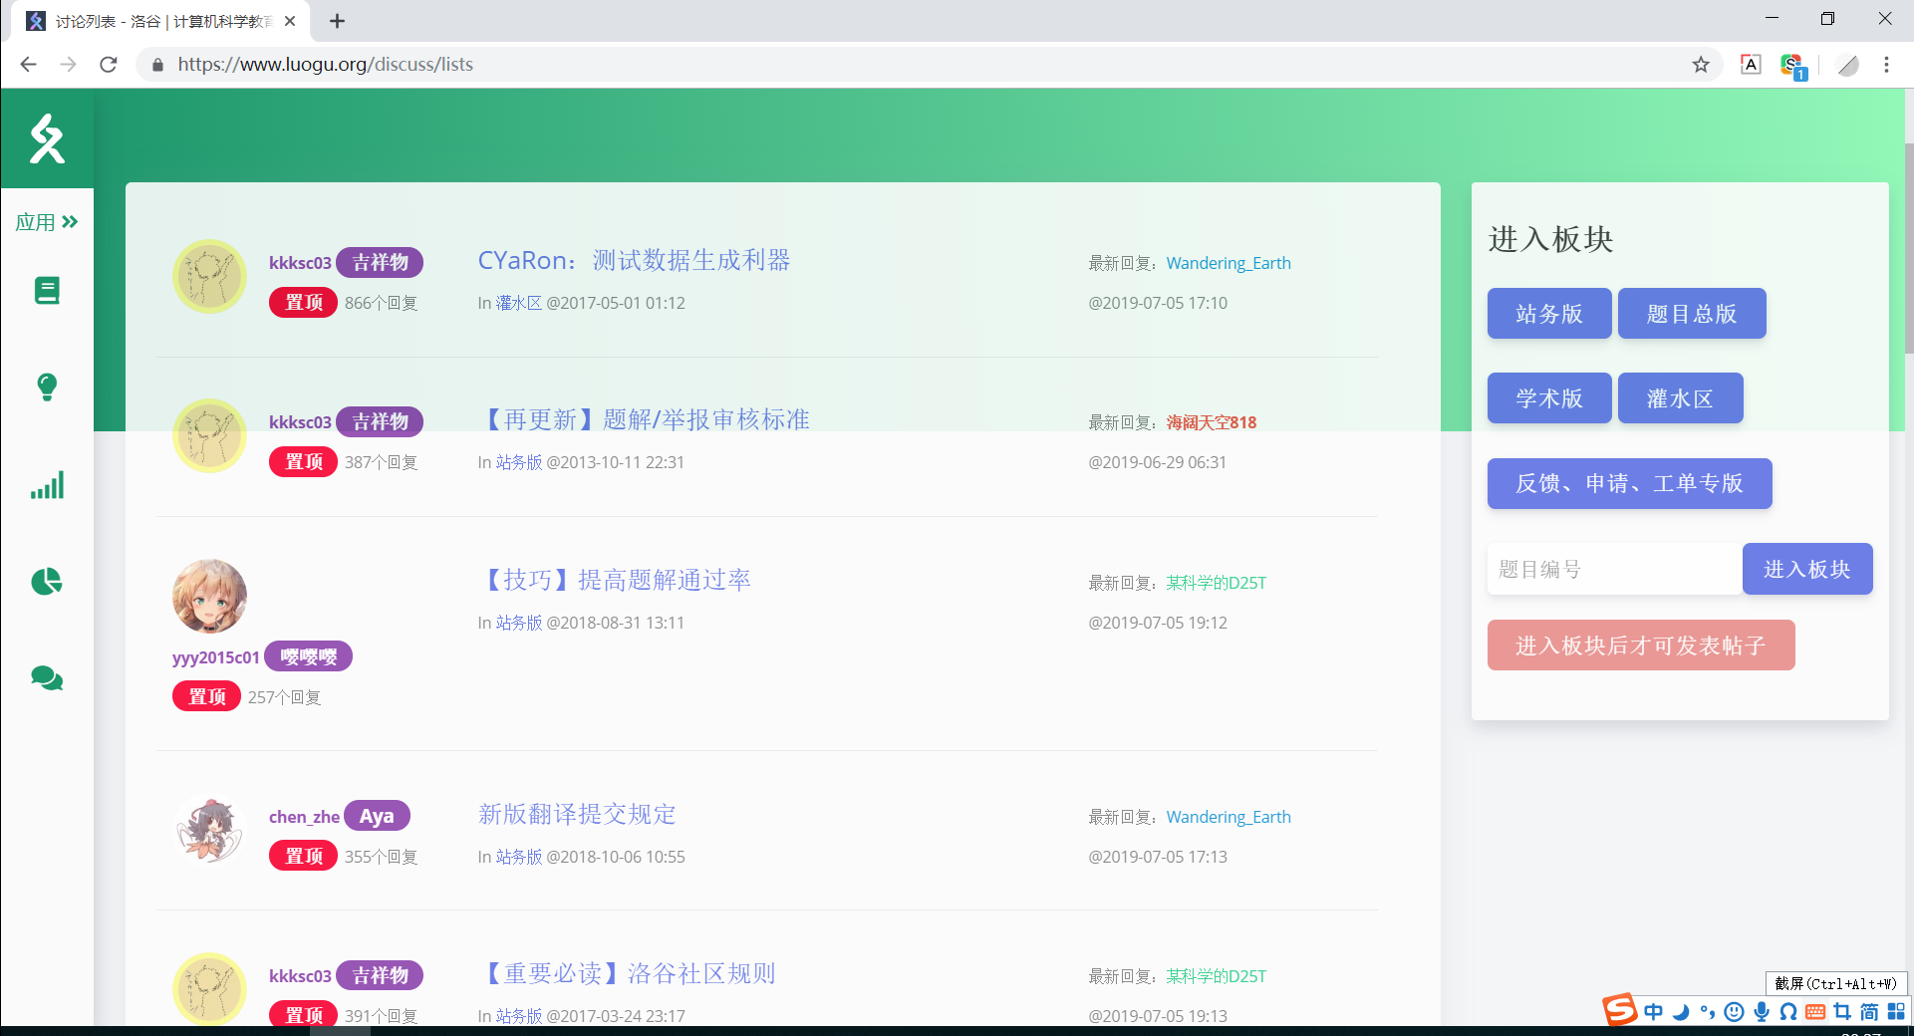Toggle the Sogou moon half/full-width mode
This screenshot has width=1914, height=1036.
[1681, 1012]
